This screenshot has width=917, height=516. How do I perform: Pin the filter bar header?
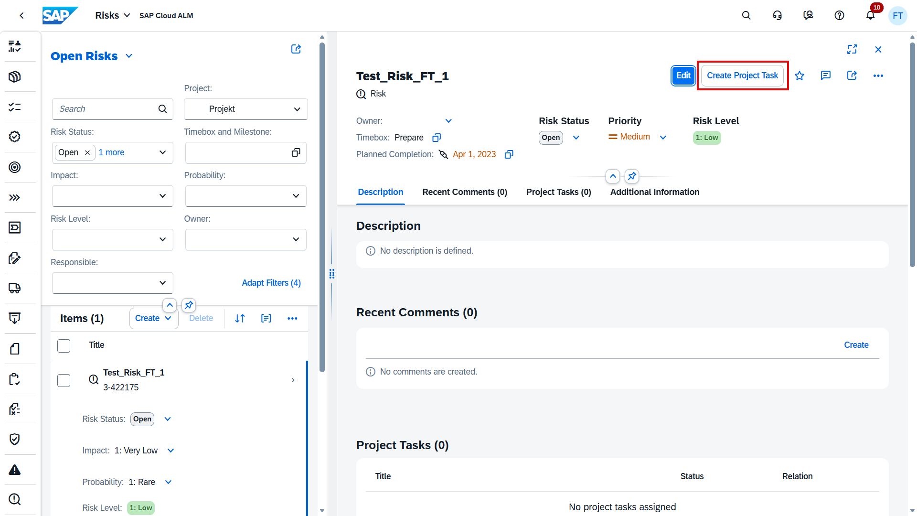(189, 305)
